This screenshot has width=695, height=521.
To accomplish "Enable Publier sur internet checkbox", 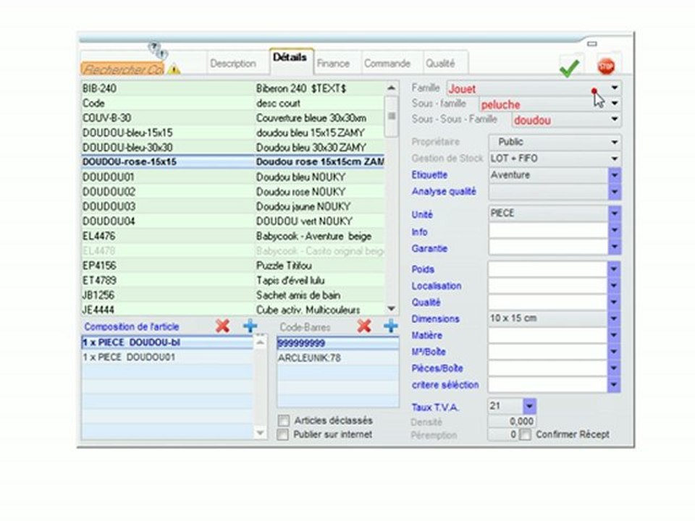I will pyautogui.click(x=283, y=434).
